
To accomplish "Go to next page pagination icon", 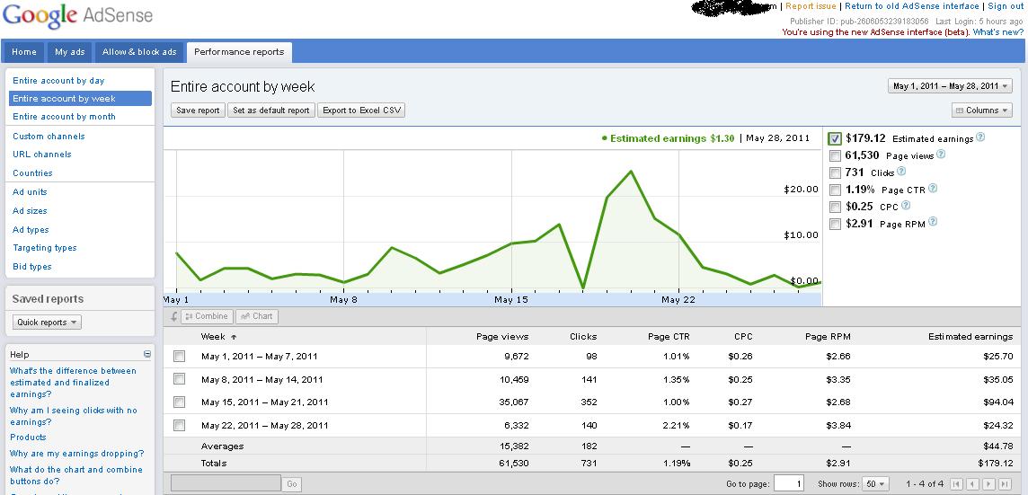I will tap(988, 484).
